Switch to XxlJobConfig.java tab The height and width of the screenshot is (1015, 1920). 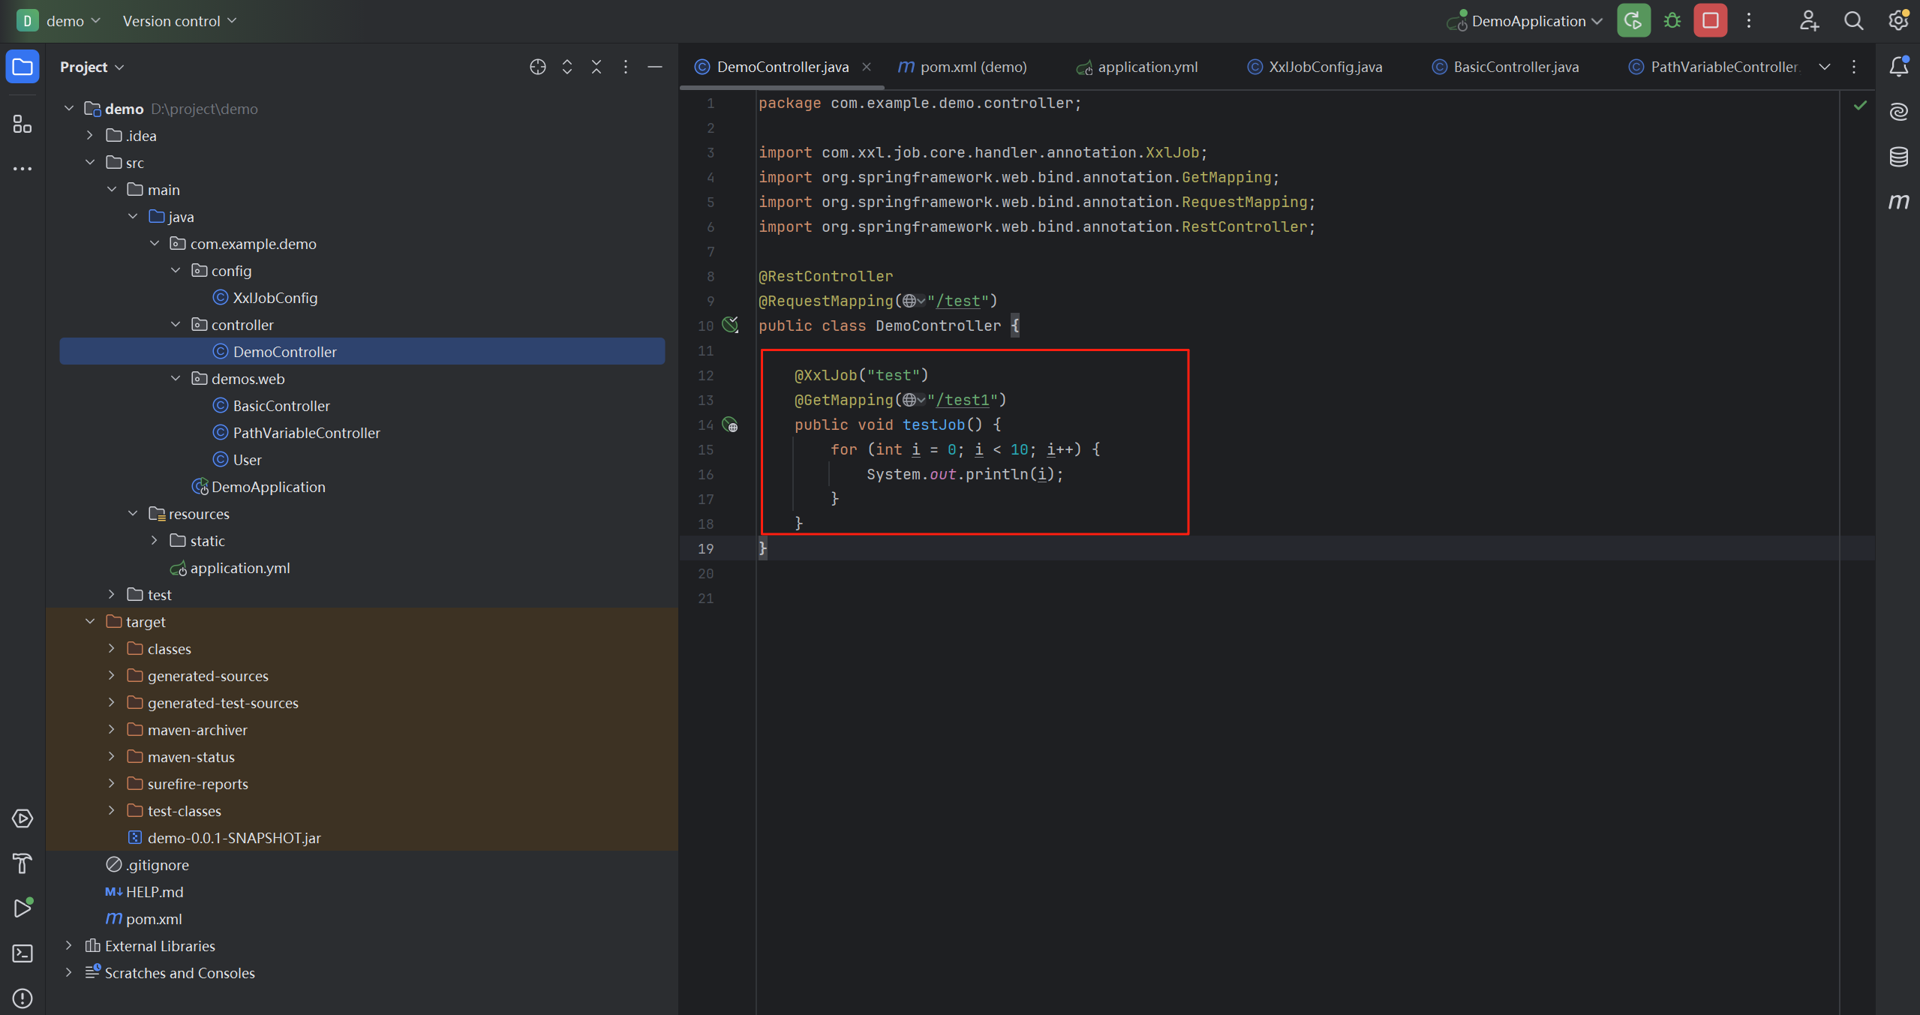click(1315, 67)
